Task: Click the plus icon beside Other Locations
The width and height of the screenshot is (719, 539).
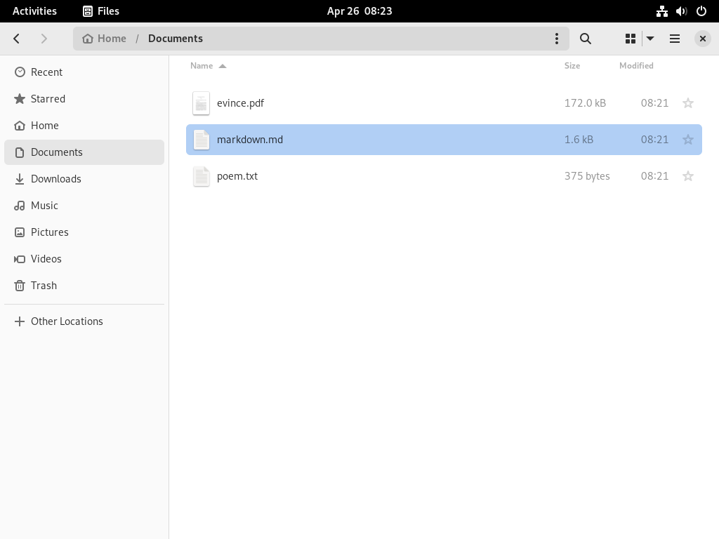Action: tap(20, 321)
